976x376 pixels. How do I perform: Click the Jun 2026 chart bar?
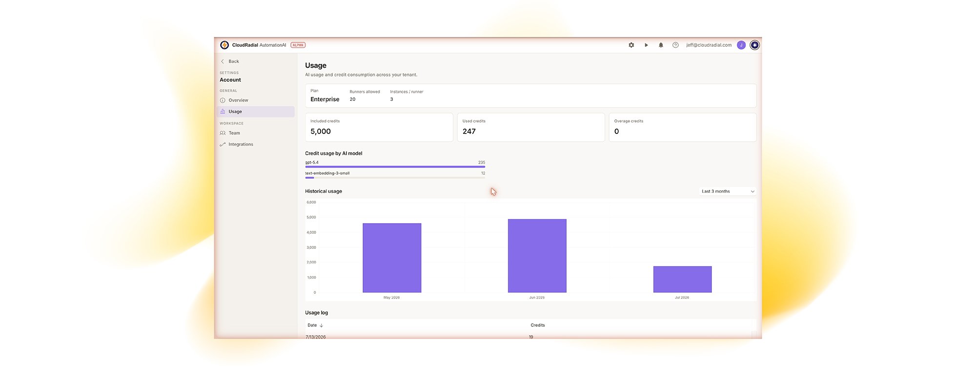(x=537, y=256)
